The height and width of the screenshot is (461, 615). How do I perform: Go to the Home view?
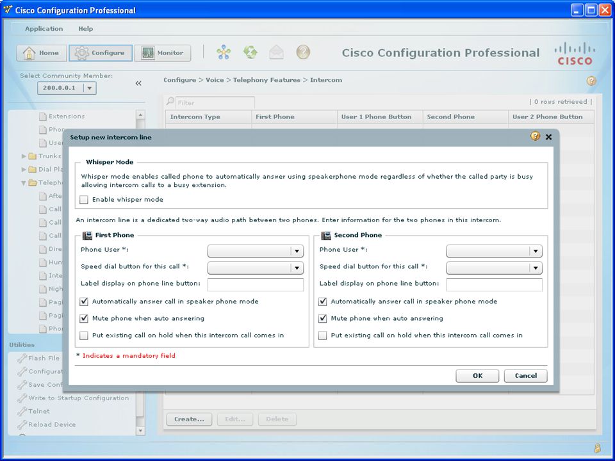(41, 53)
